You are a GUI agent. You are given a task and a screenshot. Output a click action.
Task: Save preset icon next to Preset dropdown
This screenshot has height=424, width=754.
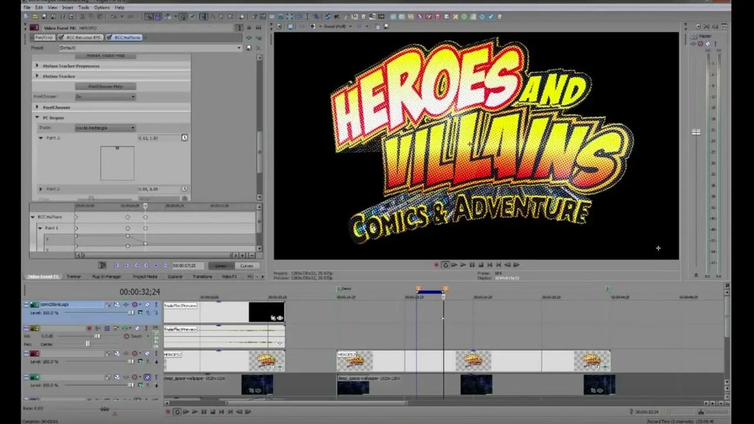tap(249, 48)
